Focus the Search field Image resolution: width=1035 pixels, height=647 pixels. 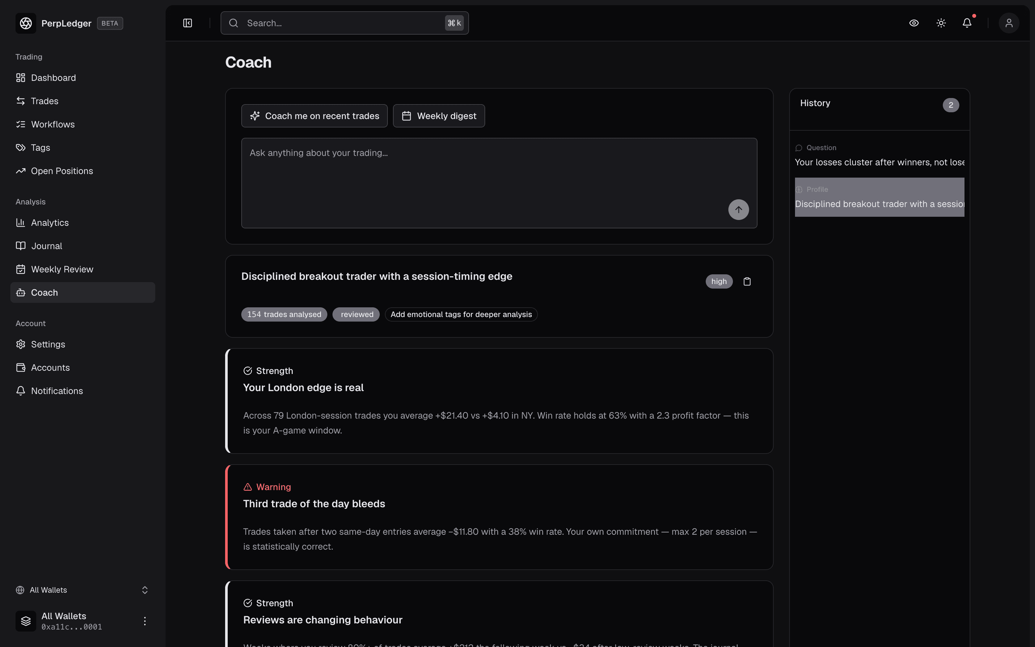click(344, 23)
